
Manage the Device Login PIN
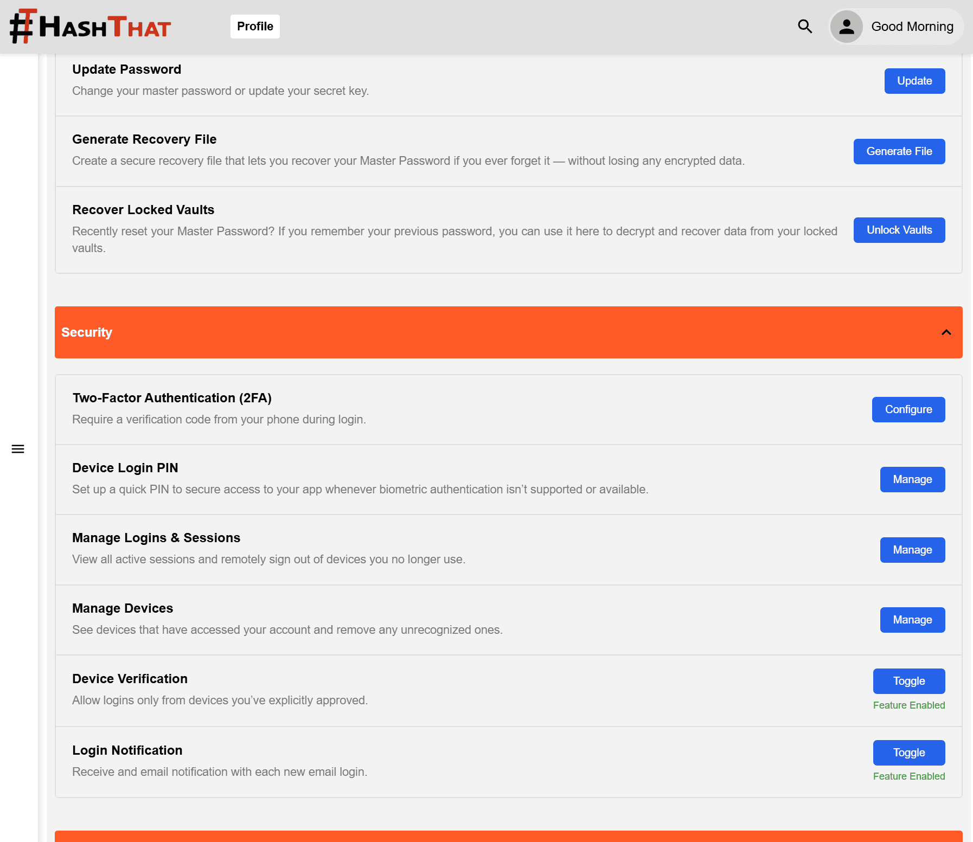912,479
